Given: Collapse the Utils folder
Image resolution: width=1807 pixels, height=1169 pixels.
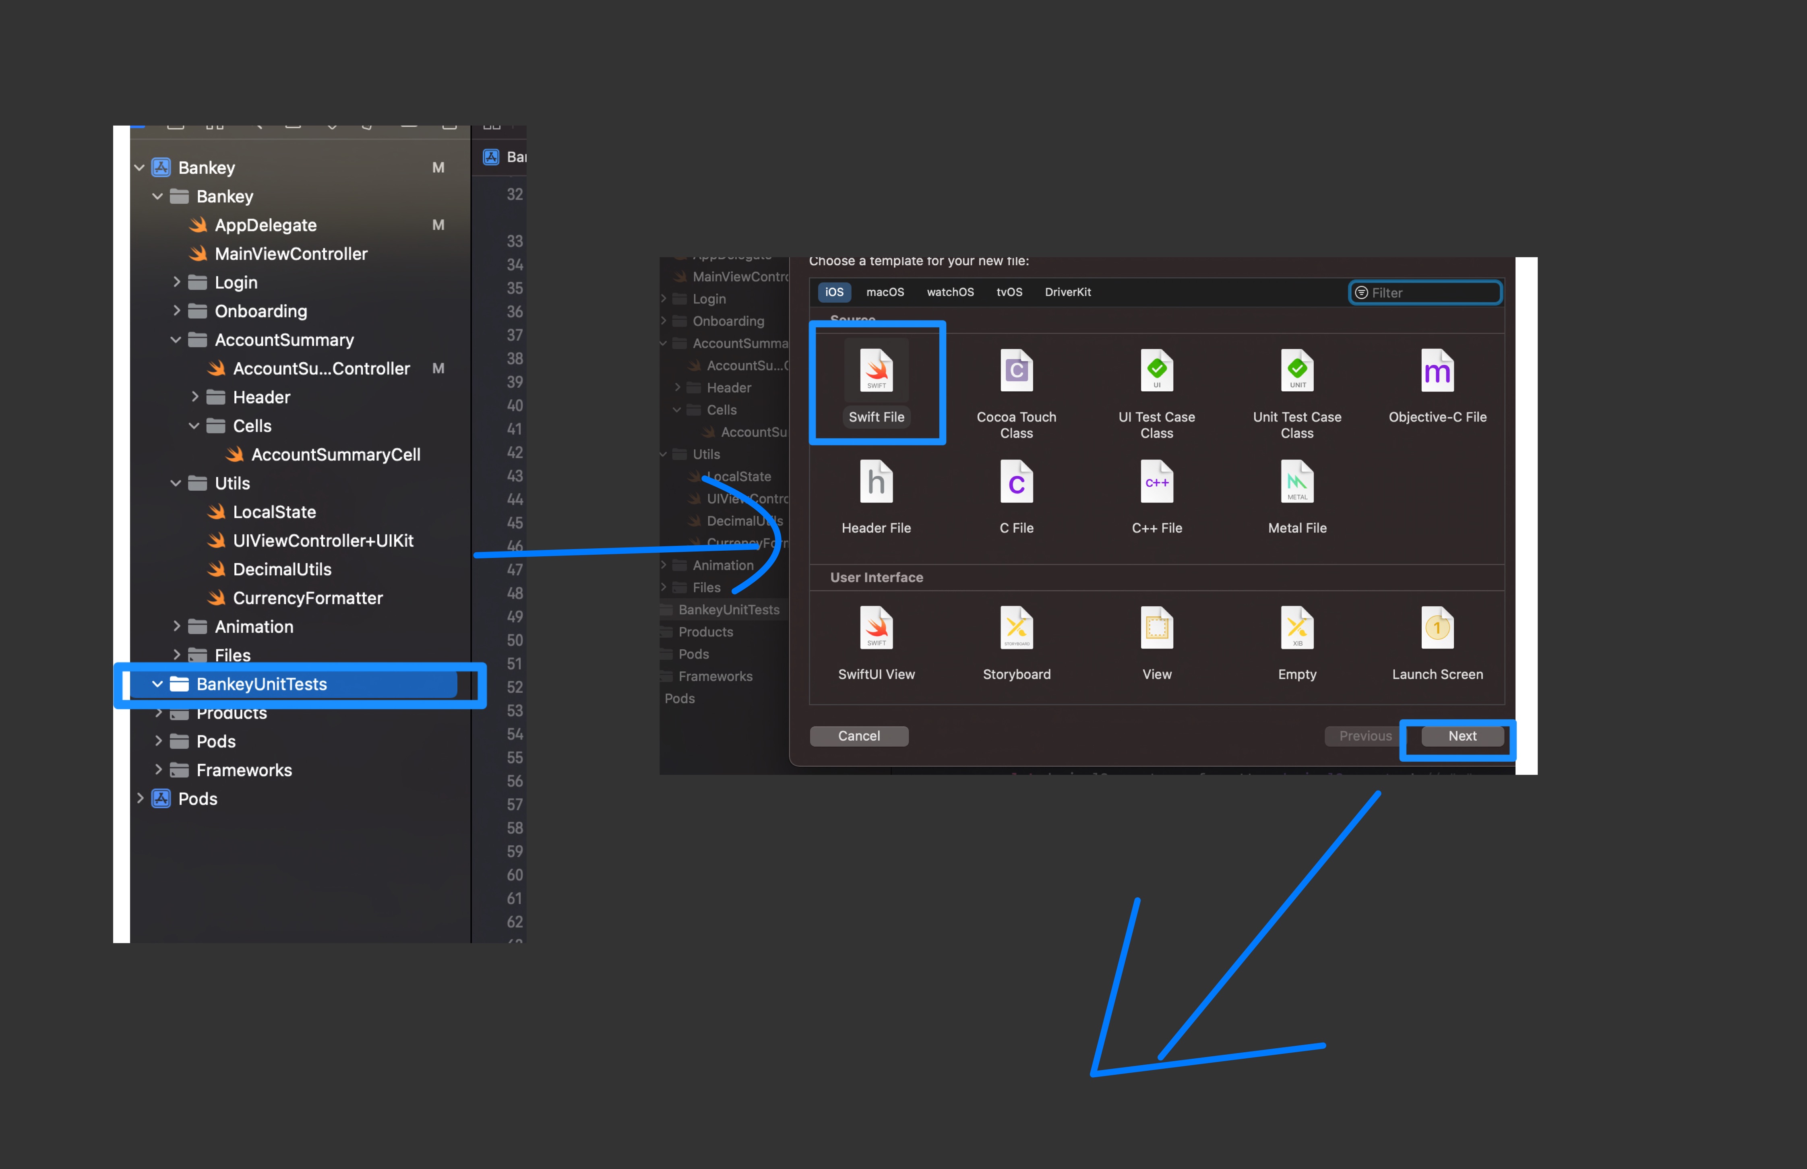Looking at the screenshot, I should pyautogui.click(x=176, y=483).
